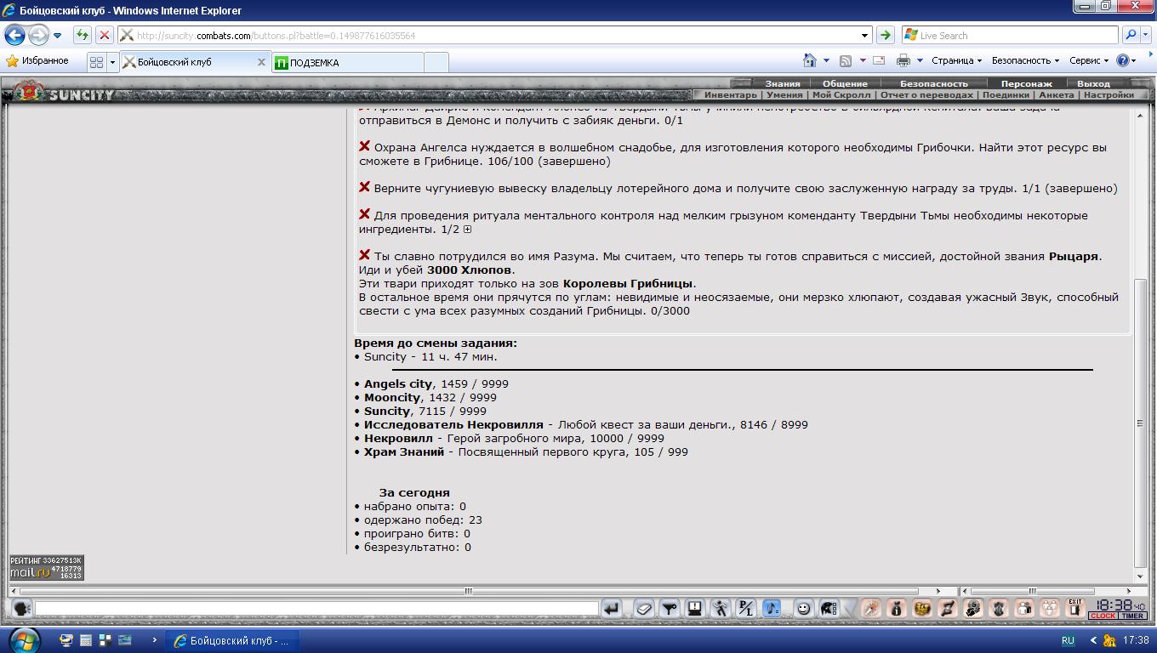Click the gold coins icon
Screen dimensions: 1157x653
(x=922, y=608)
